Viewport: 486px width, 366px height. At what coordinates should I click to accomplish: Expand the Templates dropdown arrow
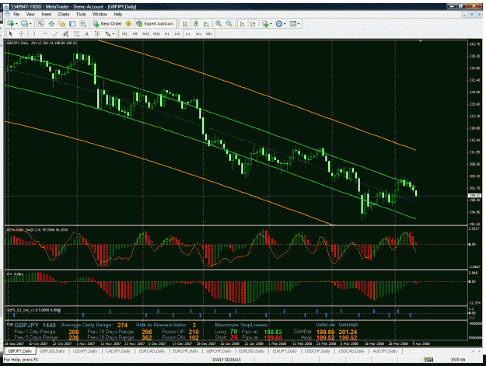pyautogui.click(x=299, y=24)
